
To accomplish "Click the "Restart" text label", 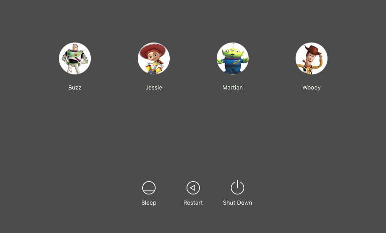I will (x=193, y=203).
